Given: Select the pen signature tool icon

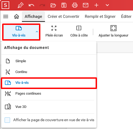Looking at the screenshot, I should [21, 5].
